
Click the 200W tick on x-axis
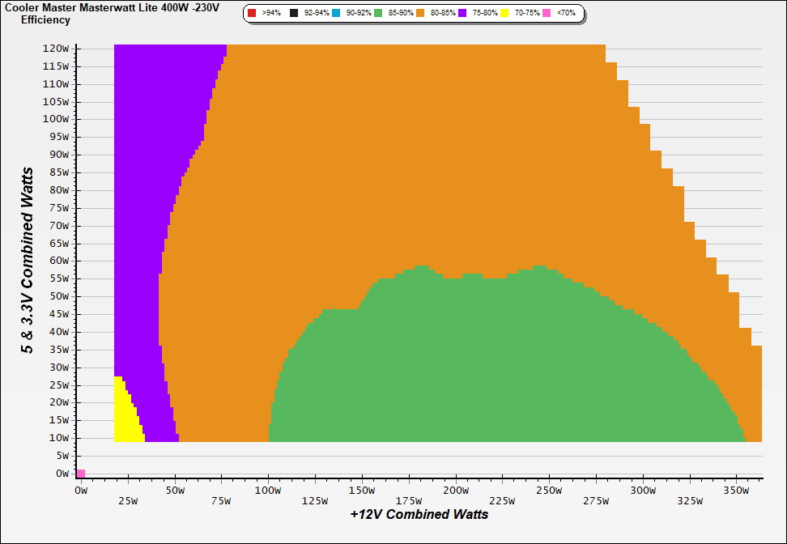456,491
